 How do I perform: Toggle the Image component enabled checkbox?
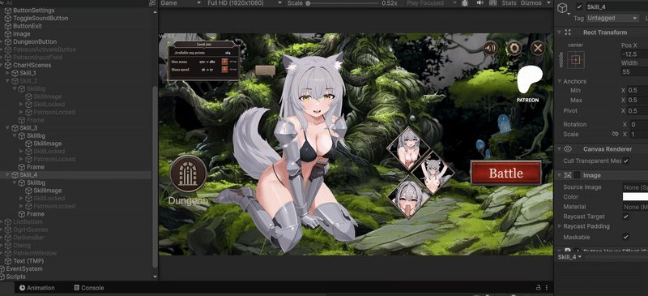pos(577,175)
